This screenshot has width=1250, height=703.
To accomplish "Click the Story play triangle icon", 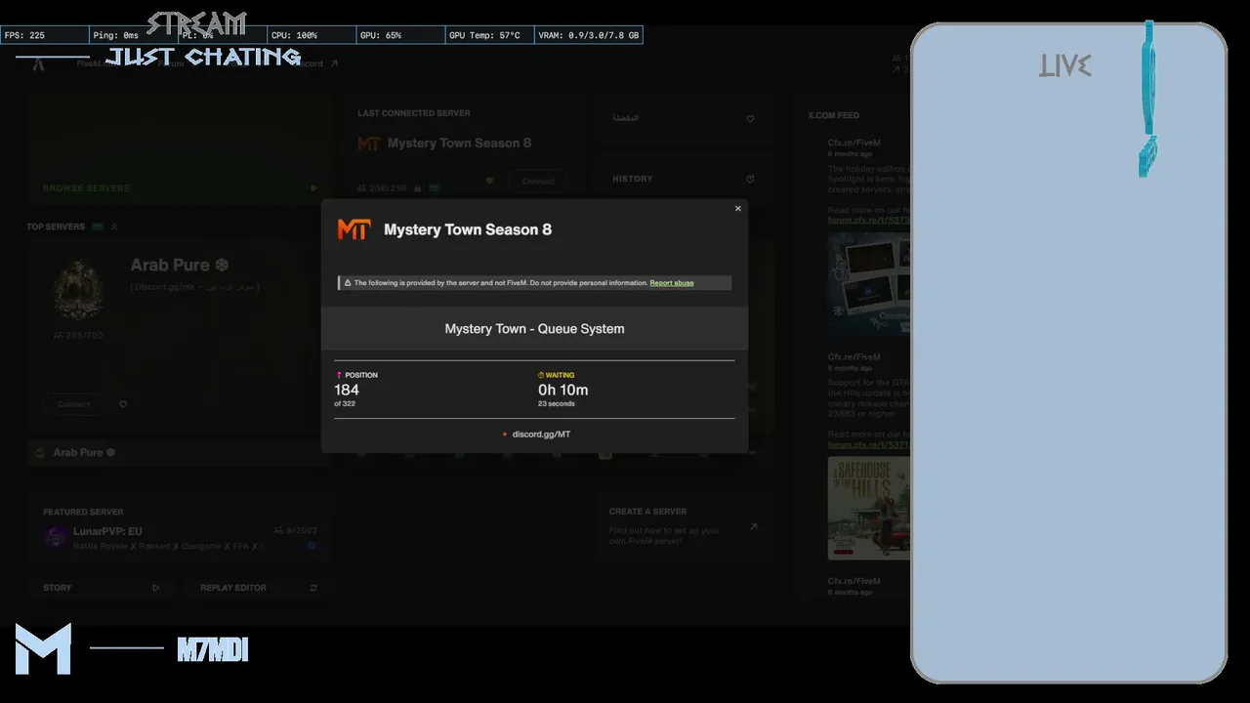I will click(x=155, y=588).
